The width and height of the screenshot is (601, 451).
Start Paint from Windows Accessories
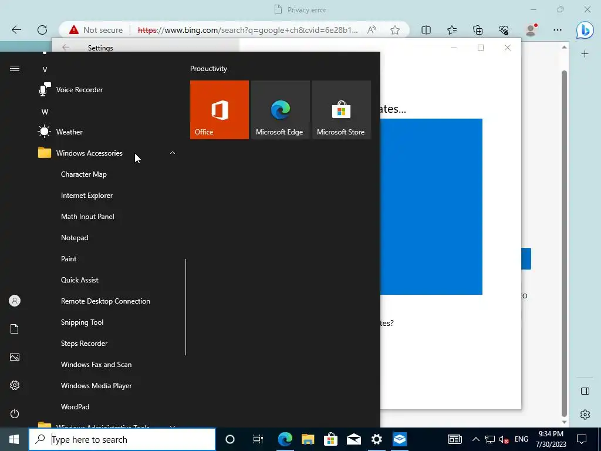coord(69,258)
